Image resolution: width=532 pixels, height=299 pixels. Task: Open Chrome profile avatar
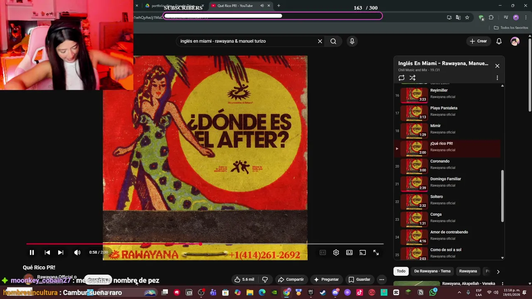tap(516, 17)
